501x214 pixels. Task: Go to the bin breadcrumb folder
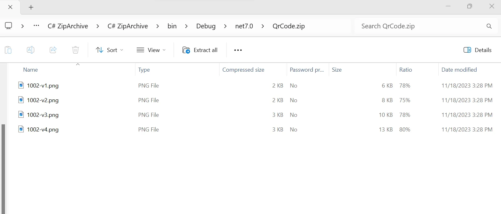[x=172, y=26]
